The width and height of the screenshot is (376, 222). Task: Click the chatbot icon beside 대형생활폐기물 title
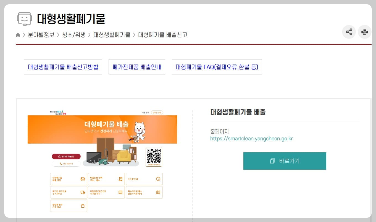[x=24, y=19]
